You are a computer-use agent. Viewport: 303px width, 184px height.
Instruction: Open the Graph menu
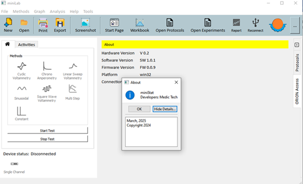(39, 11)
